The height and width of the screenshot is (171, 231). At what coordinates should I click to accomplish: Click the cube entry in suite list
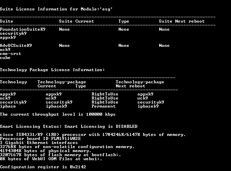(x=5, y=58)
